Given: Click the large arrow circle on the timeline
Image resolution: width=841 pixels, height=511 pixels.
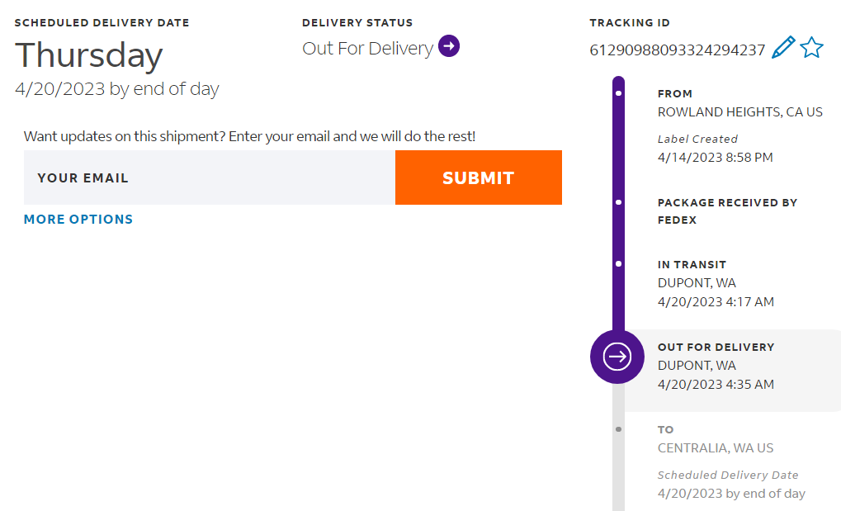Looking at the screenshot, I should (x=617, y=357).
